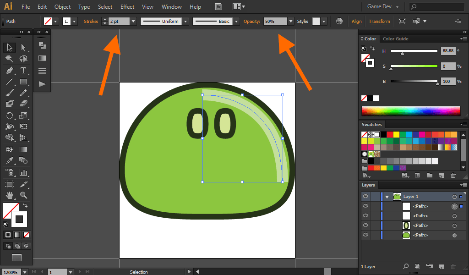Toggle visibility of the first Path sublayer
Viewport: 469px width, 275px height.
pos(365,206)
